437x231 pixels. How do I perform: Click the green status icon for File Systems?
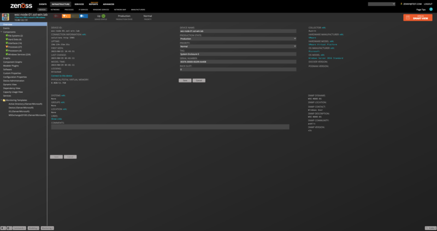(x=7, y=35)
